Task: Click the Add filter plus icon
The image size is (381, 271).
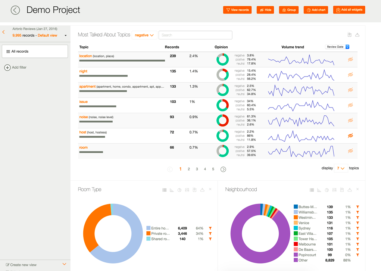Action: (7, 68)
